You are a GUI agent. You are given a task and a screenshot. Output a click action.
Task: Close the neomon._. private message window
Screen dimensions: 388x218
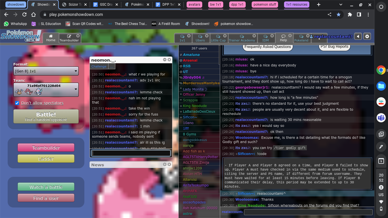point(169,60)
